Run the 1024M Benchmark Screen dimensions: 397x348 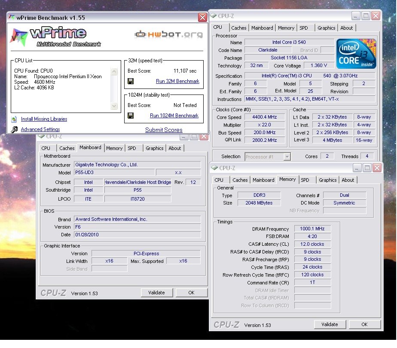(174, 116)
